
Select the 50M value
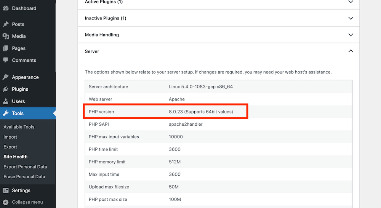tap(174, 187)
